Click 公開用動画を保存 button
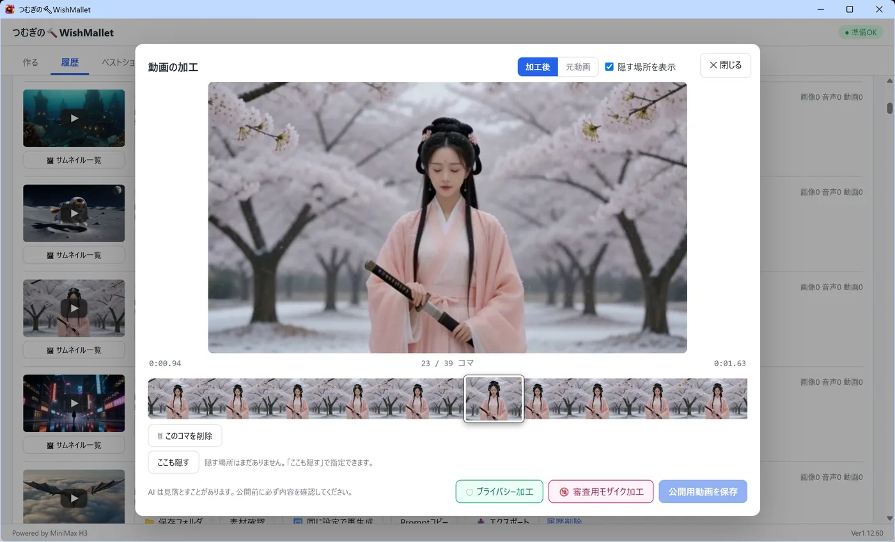Screen dimensions: 895x542 point(703,492)
